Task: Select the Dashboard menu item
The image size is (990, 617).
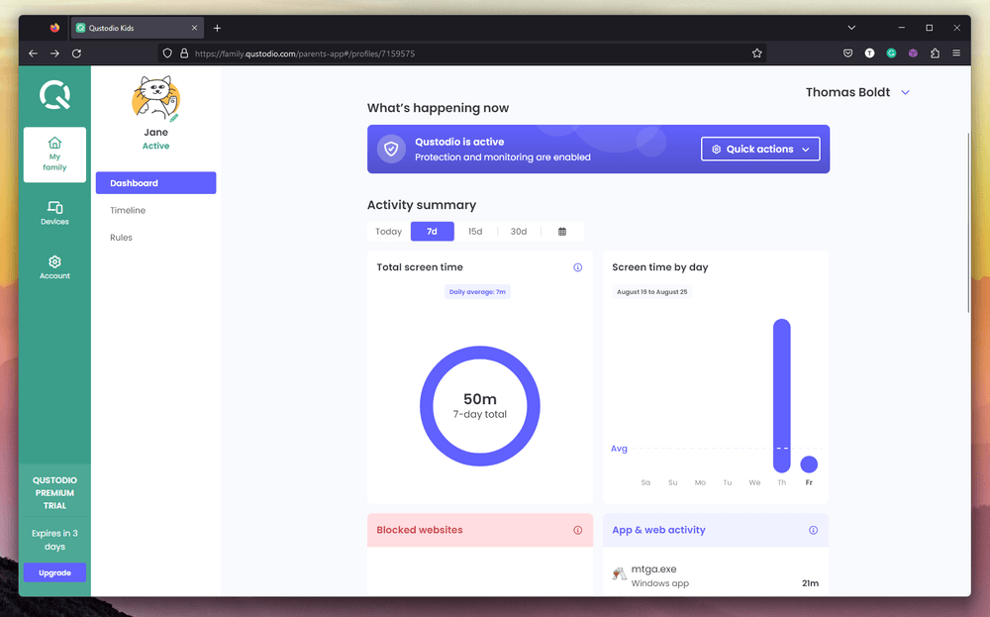Action: [x=156, y=183]
